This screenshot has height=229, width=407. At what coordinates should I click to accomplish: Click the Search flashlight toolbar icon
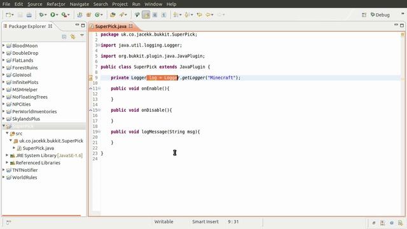pos(121,15)
